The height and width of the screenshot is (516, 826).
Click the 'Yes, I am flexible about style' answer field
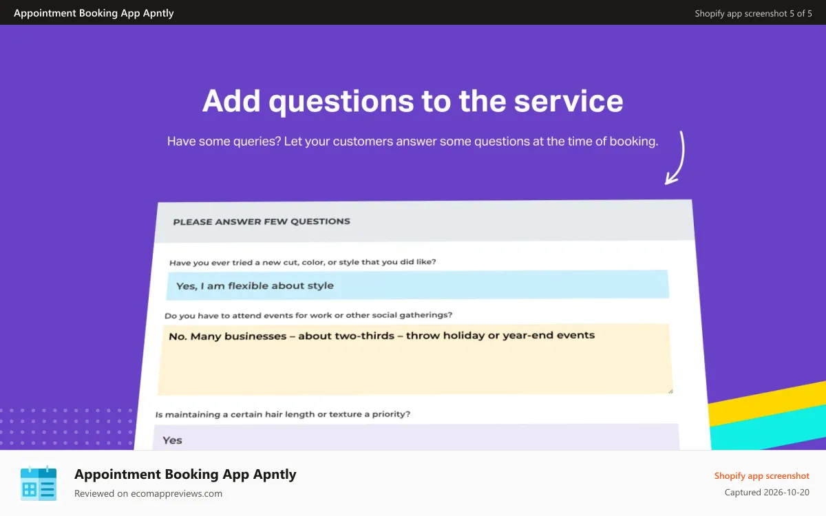click(417, 285)
